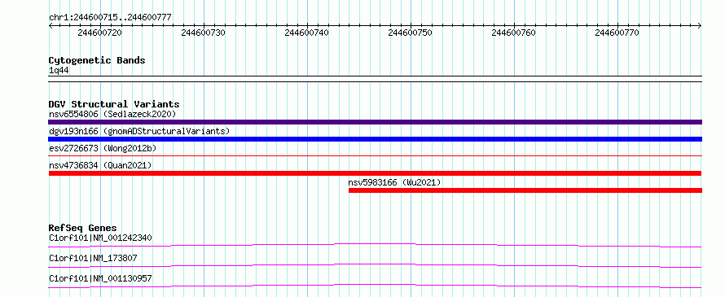Select the red nsv5983166 variant bar
Viewport: 725px width, 297px height.
pyautogui.click(x=525, y=190)
